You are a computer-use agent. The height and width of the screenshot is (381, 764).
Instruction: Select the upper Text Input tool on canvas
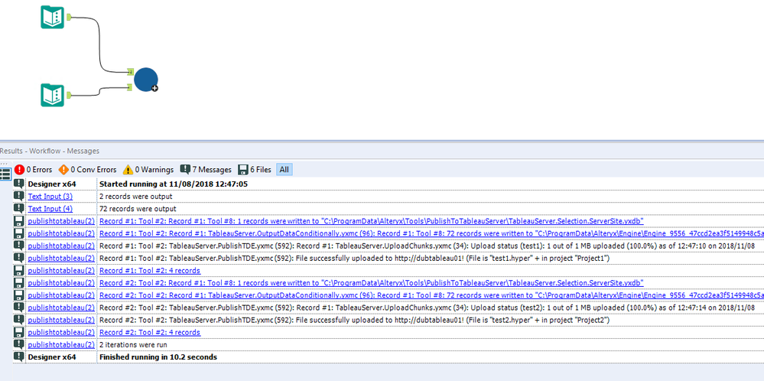(x=53, y=17)
